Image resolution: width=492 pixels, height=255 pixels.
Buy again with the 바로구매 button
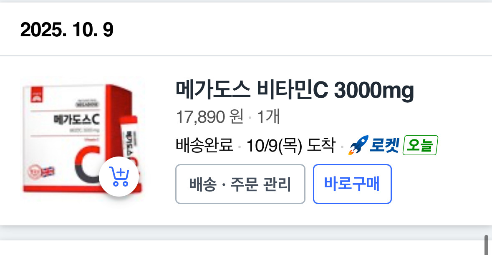pos(352,184)
